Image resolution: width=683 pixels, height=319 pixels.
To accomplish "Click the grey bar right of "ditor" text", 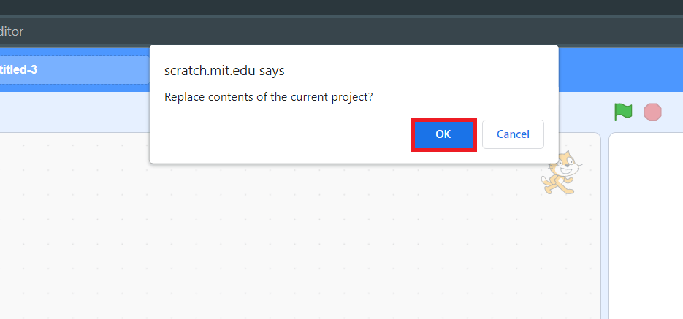I will 365,31.
